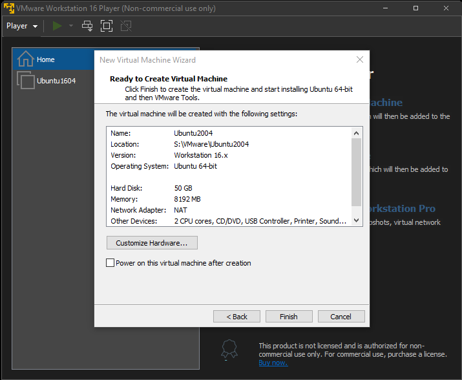462x380 pixels.
Task: Enable Power on this virtual machine after creation
Action: tap(110, 262)
